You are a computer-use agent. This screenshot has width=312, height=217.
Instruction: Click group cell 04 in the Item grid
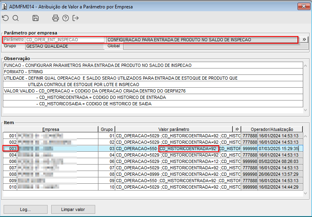pyautogui.click(x=107, y=155)
